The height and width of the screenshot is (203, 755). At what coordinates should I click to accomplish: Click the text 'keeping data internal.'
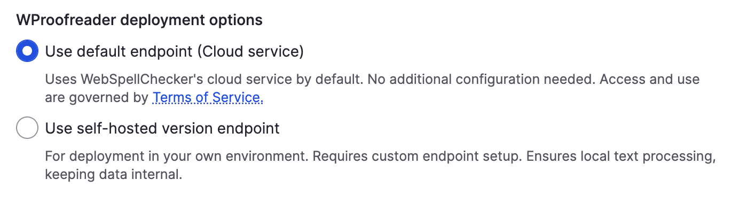tap(114, 175)
